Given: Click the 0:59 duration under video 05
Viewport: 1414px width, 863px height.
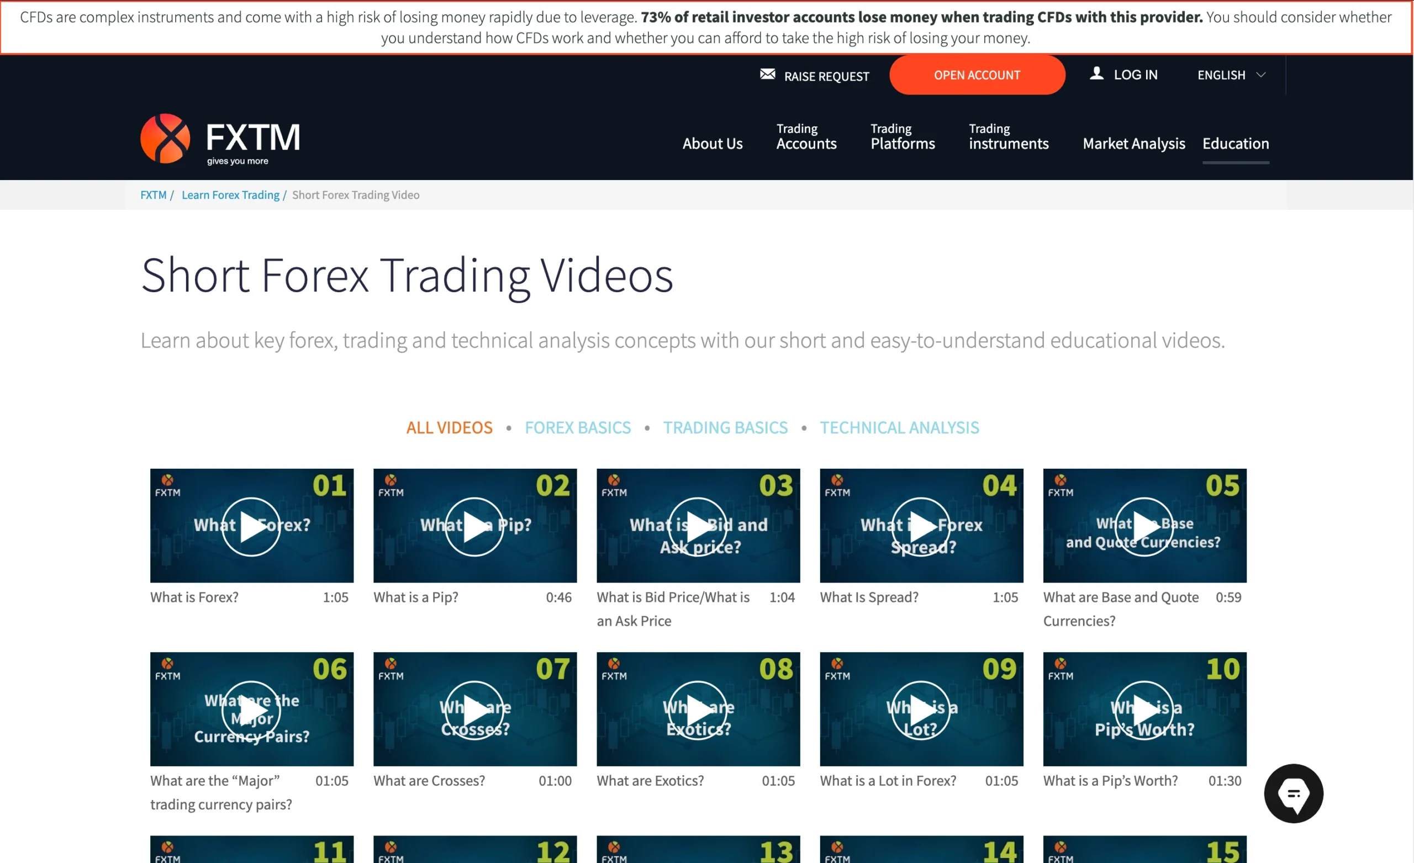Looking at the screenshot, I should click(1228, 597).
